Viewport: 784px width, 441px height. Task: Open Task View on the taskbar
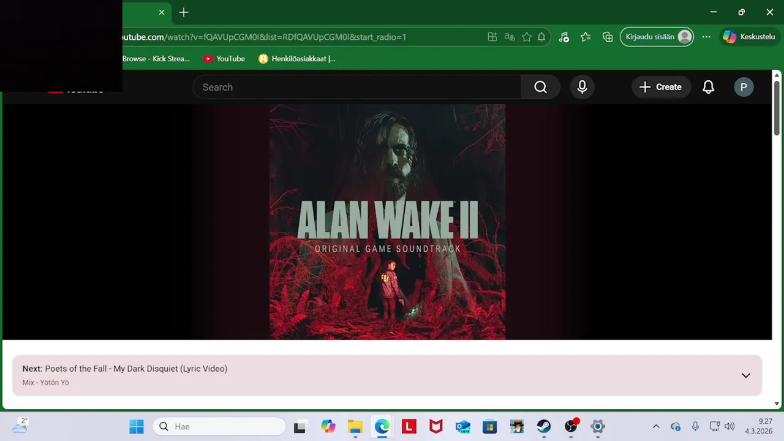click(x=300, y=426)
